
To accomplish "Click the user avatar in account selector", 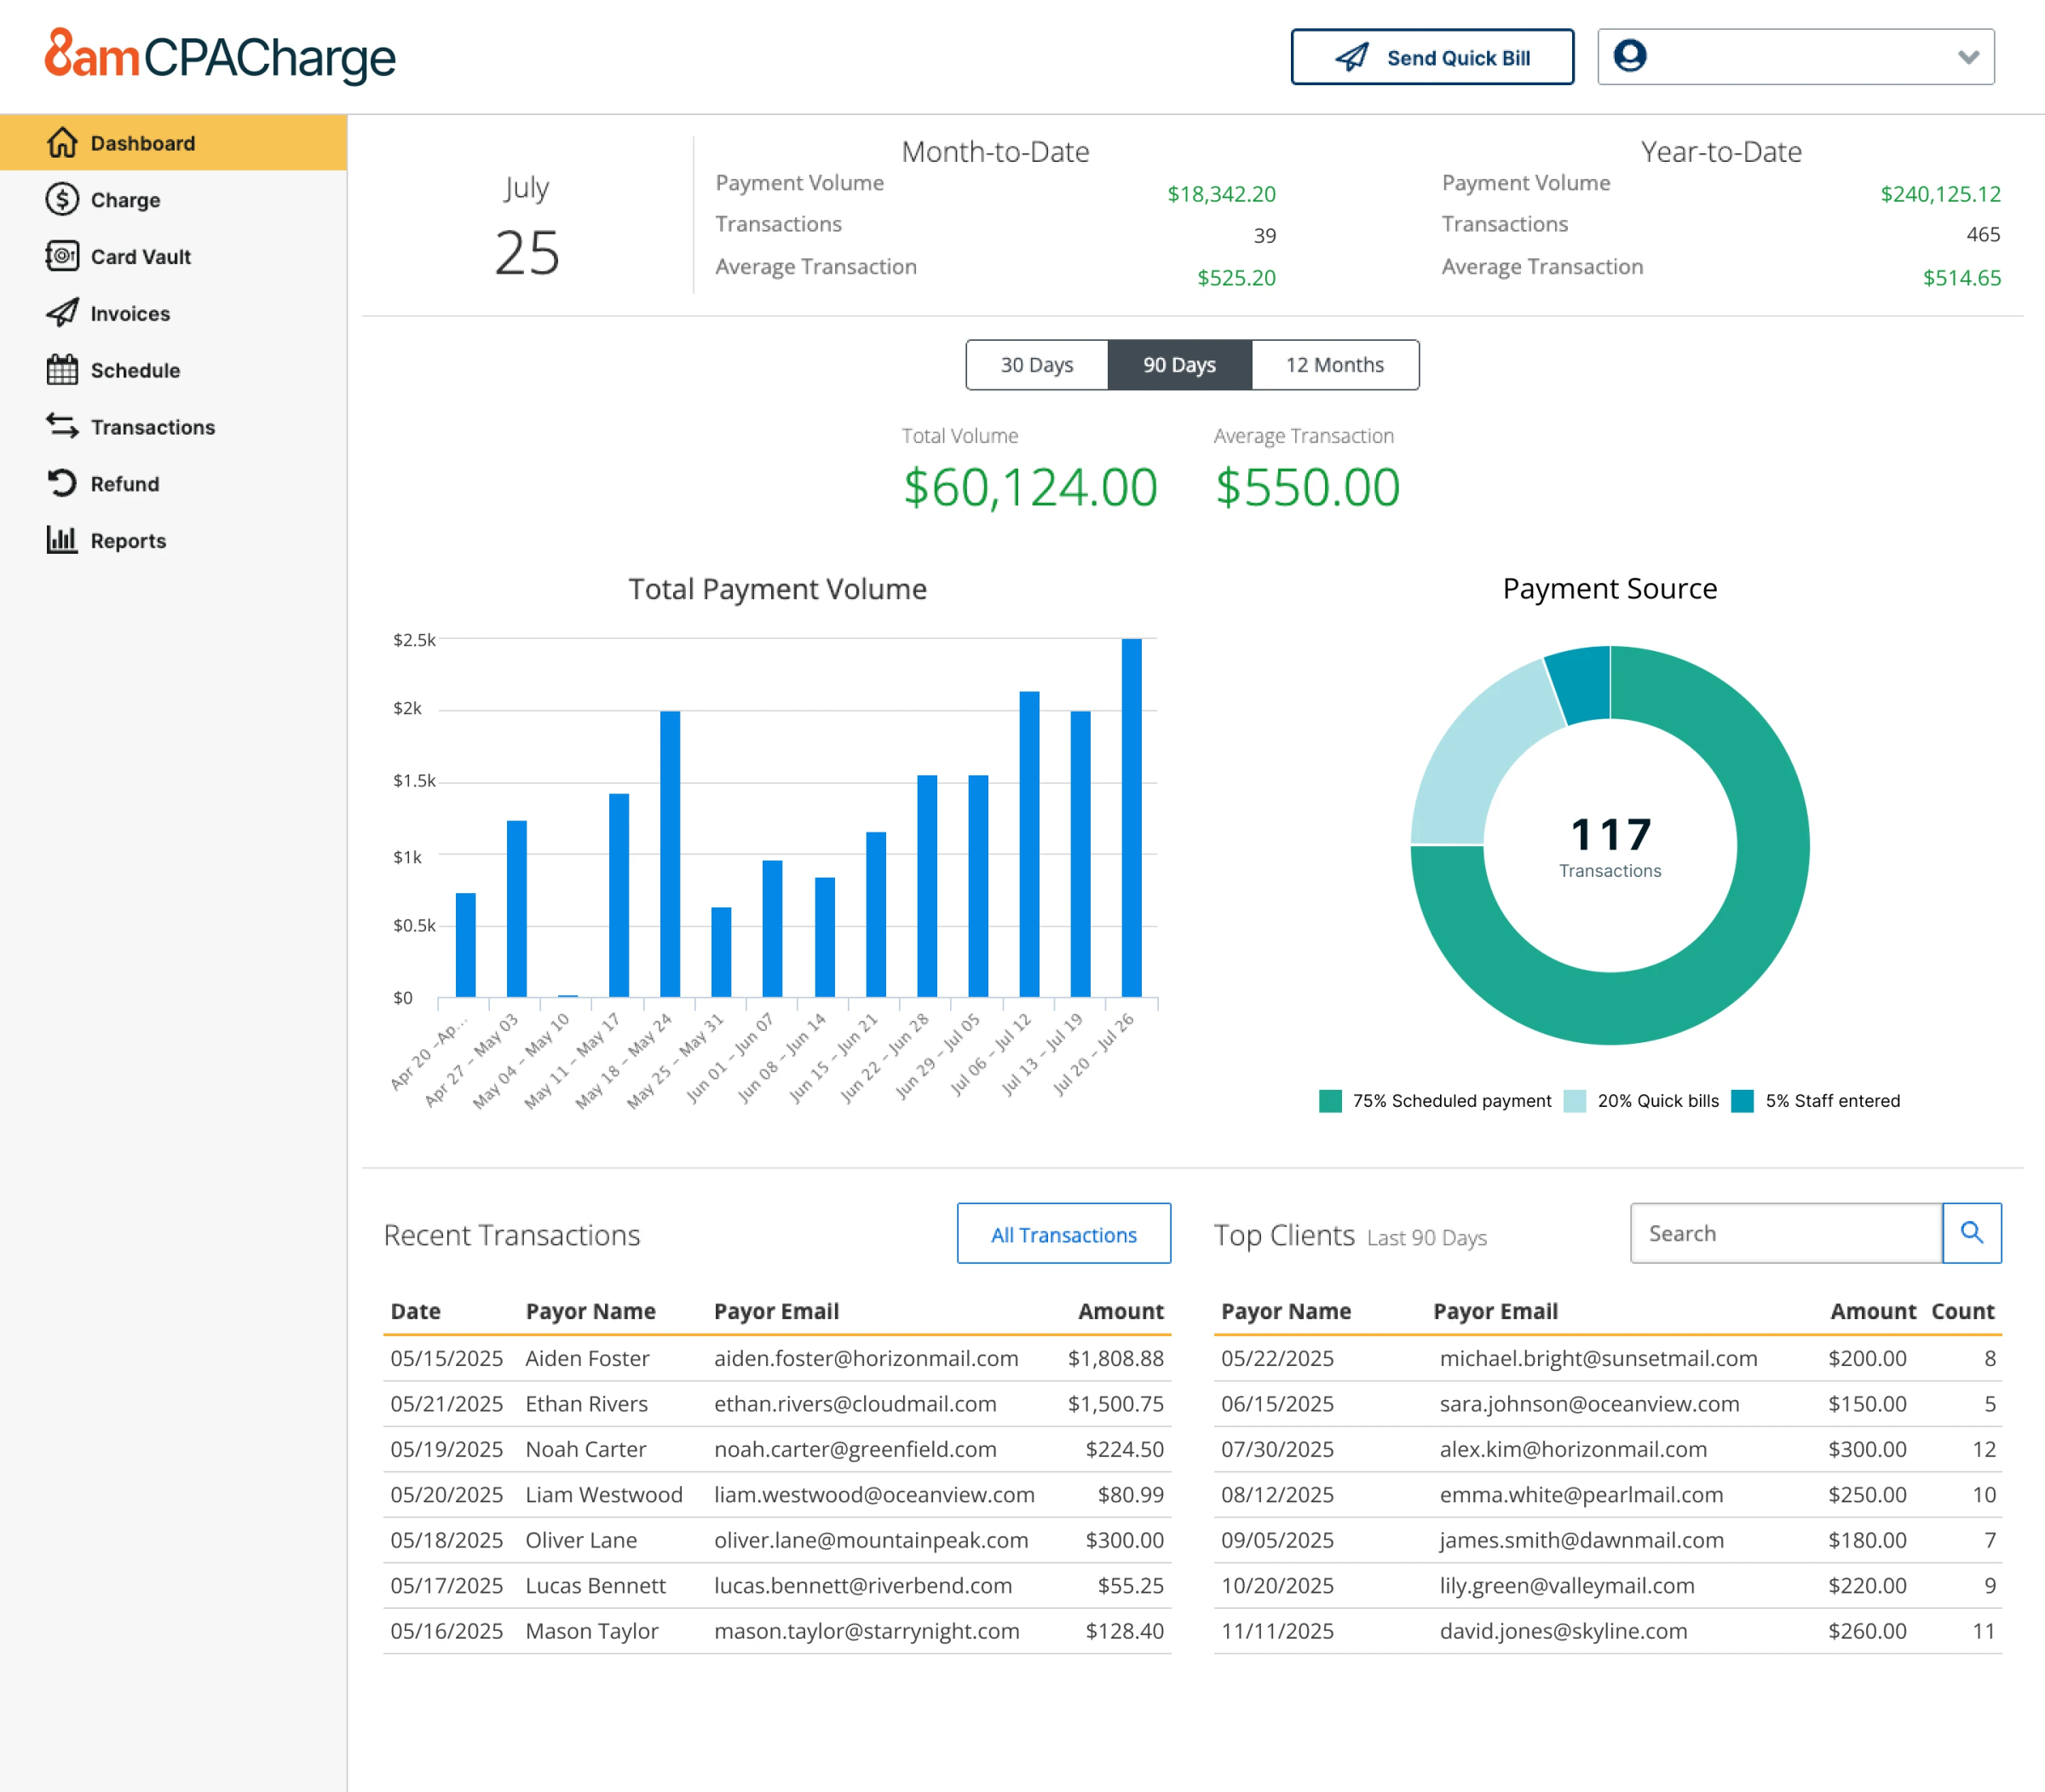I will [x=1630, y=56].
